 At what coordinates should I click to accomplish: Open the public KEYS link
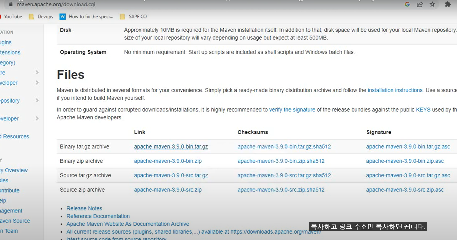pos(423,109)
